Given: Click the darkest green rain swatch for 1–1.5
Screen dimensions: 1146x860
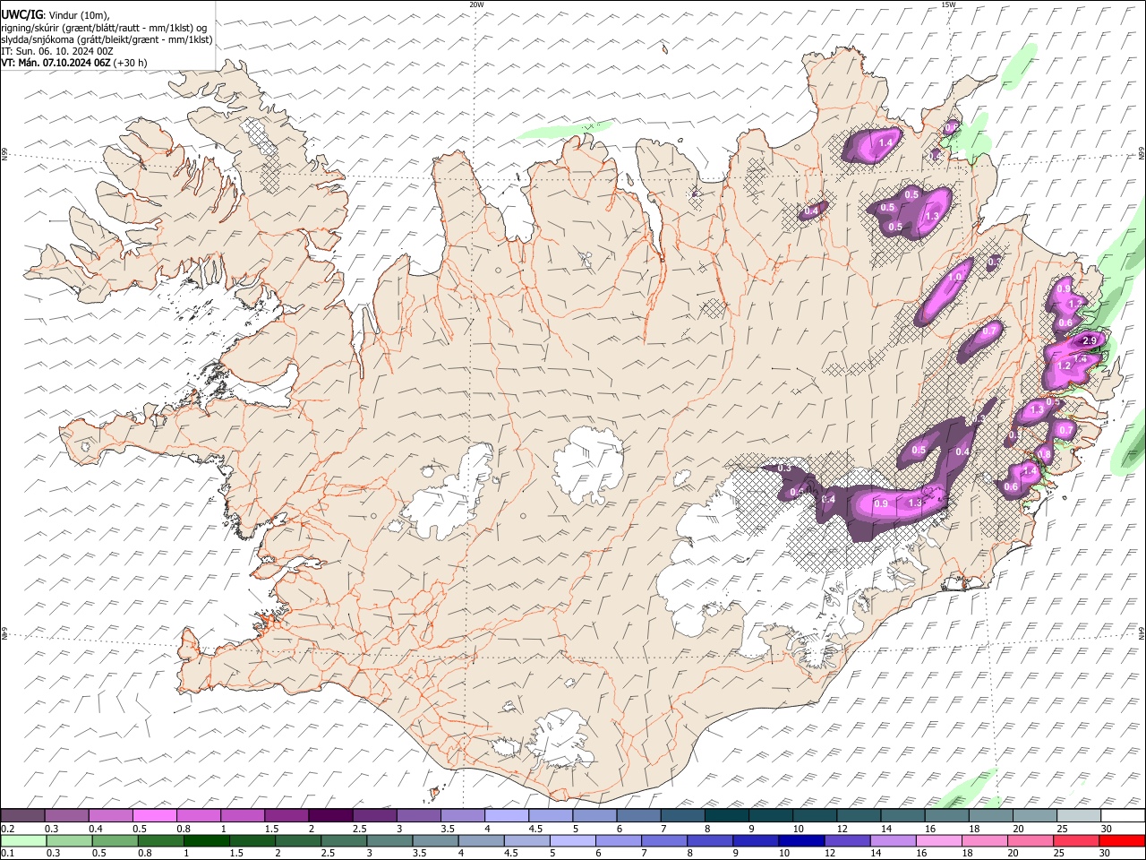Looking at the screenshot, I should [x=207, y=841].
